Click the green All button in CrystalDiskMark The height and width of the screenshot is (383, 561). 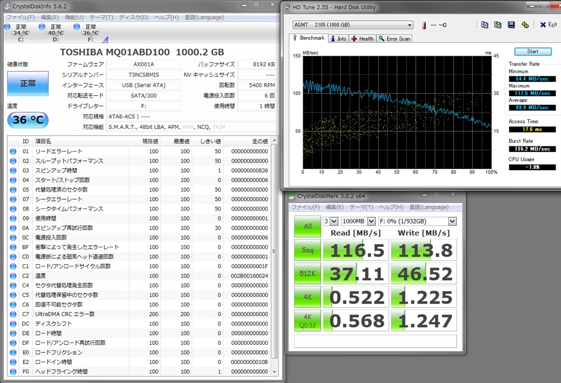[x=307, y=227]
